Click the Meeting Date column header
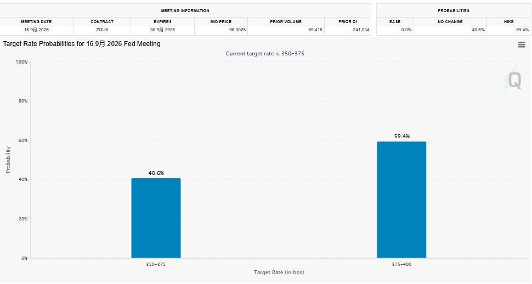Viewport: 532px width, 284px height. pyautogui.click(x=36, y=22)
